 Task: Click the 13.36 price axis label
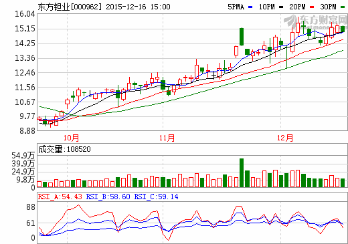[25, 58]
